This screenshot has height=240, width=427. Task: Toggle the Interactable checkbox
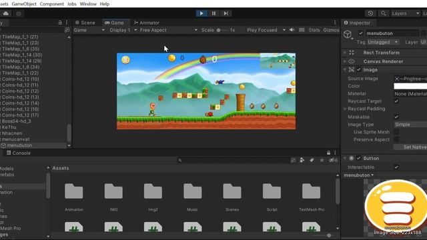(396, 167)
